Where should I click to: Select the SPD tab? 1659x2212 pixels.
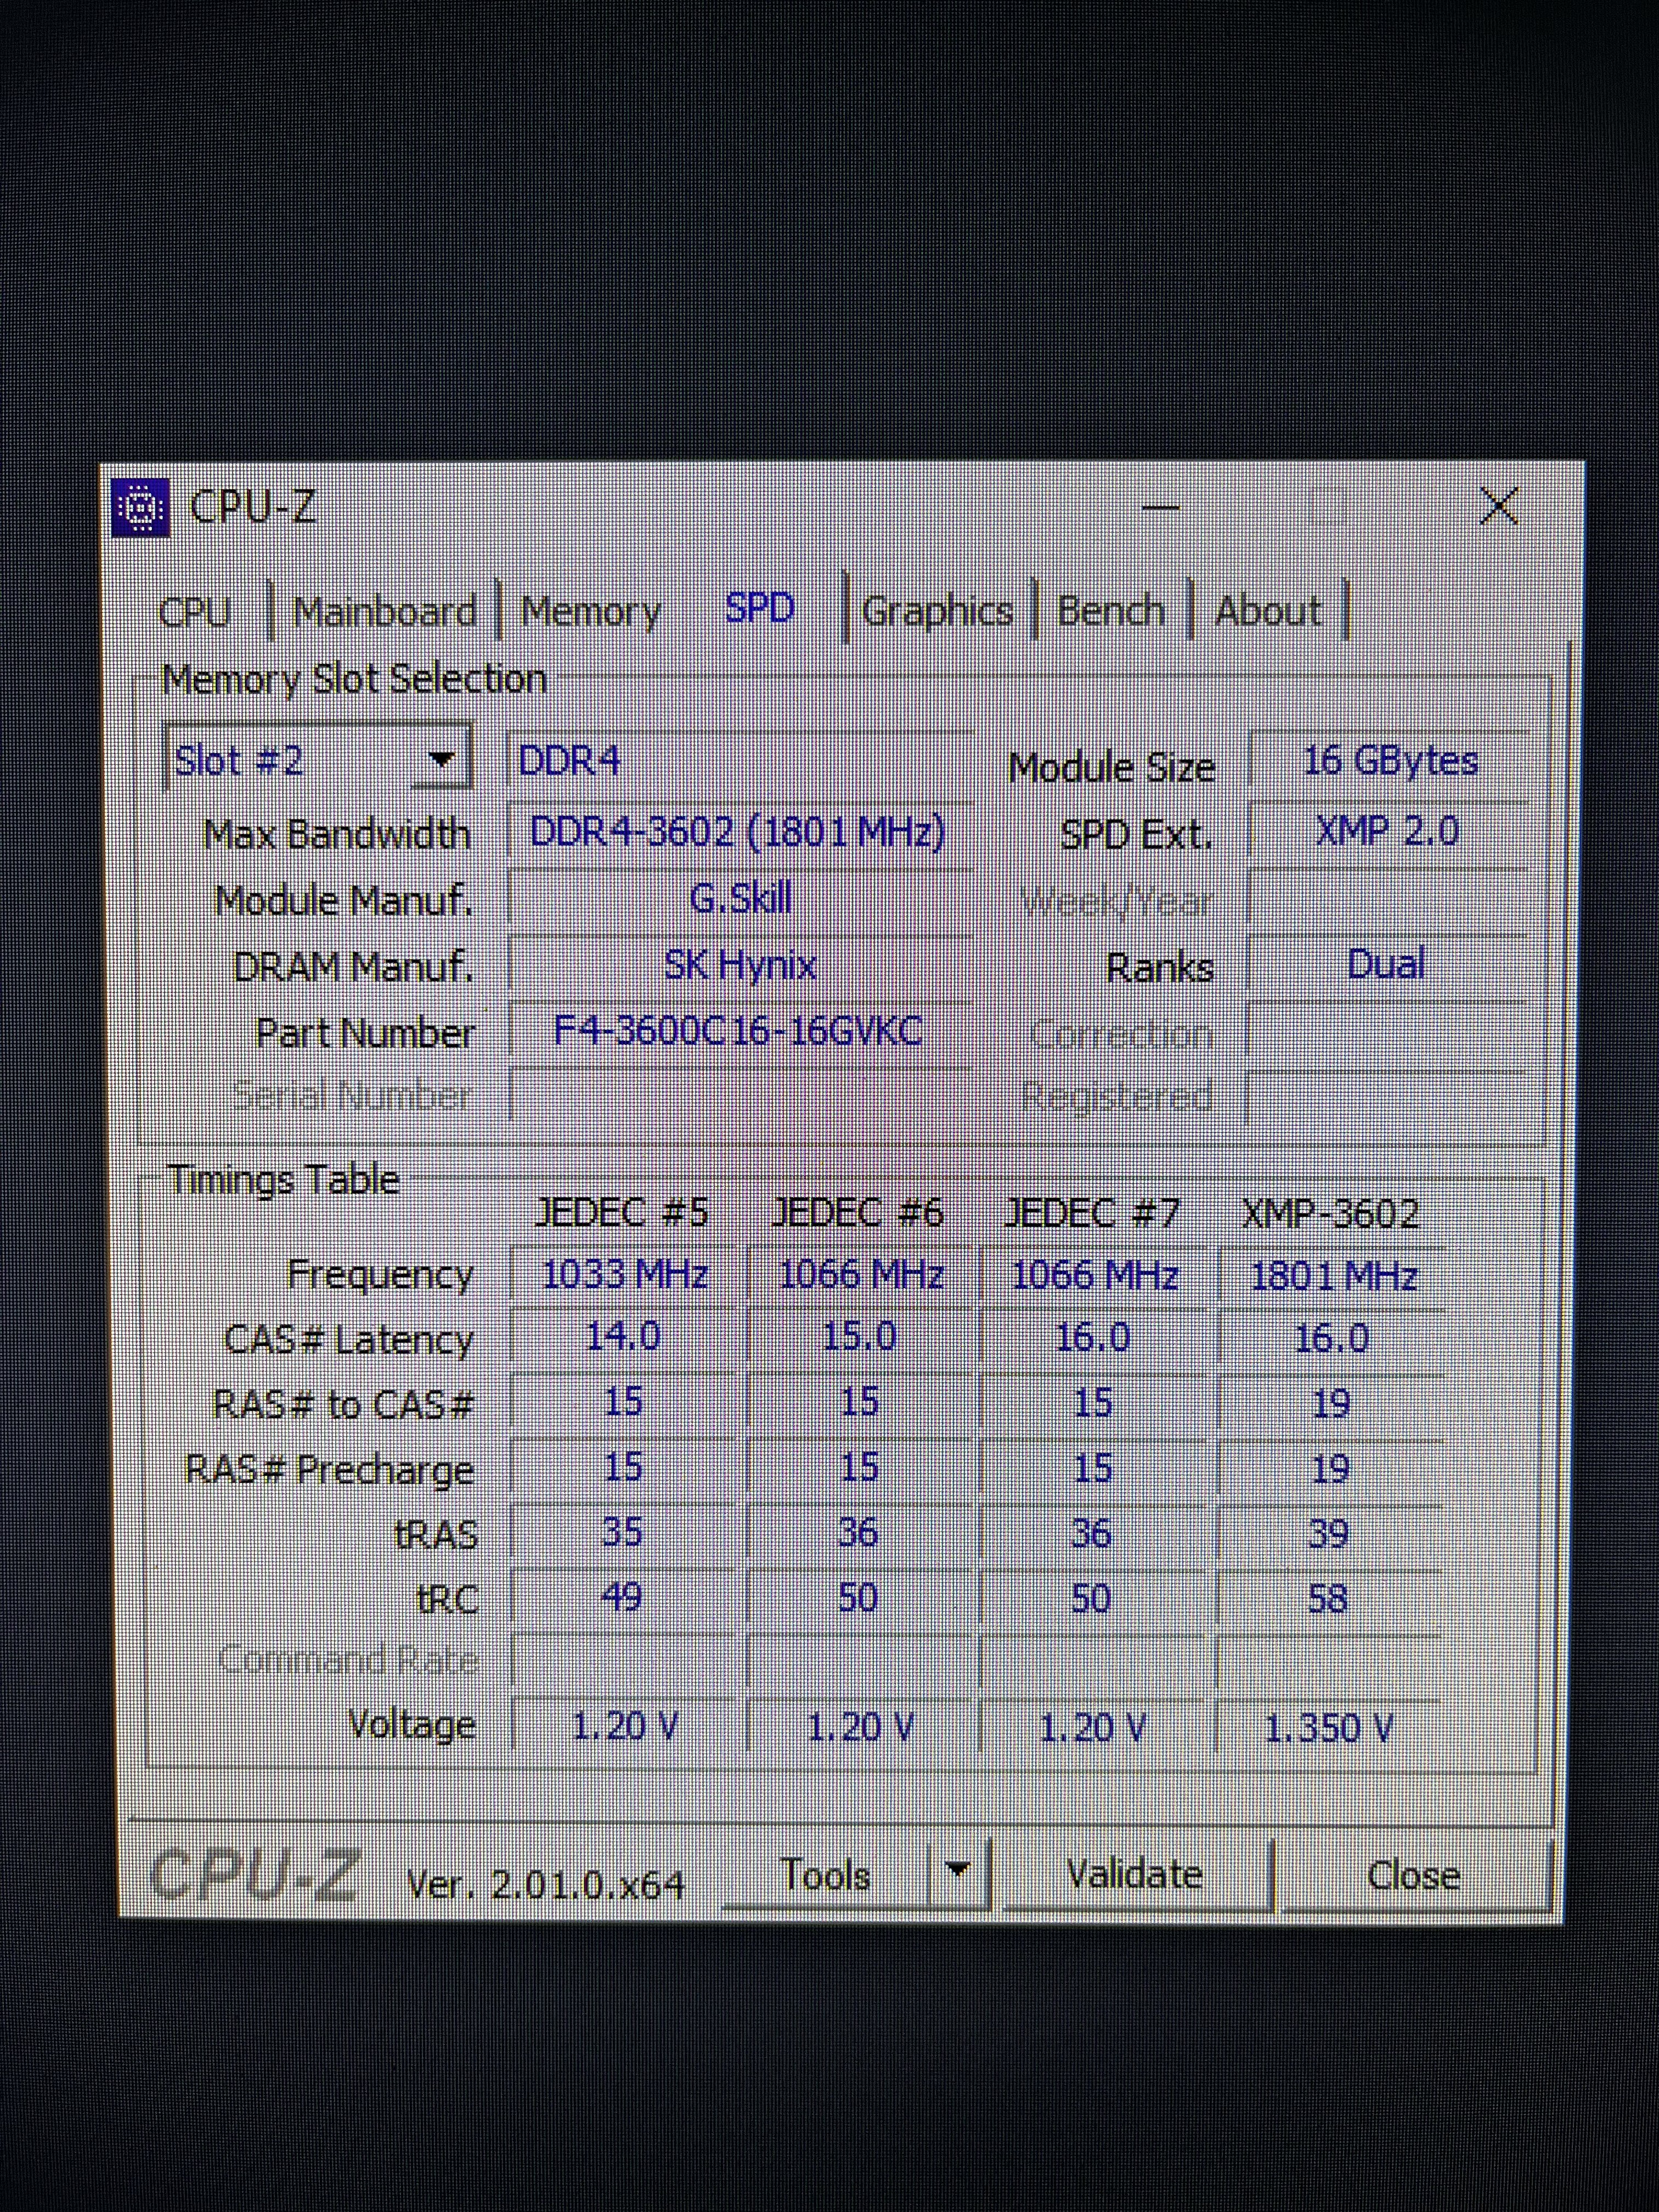(760, 608)
